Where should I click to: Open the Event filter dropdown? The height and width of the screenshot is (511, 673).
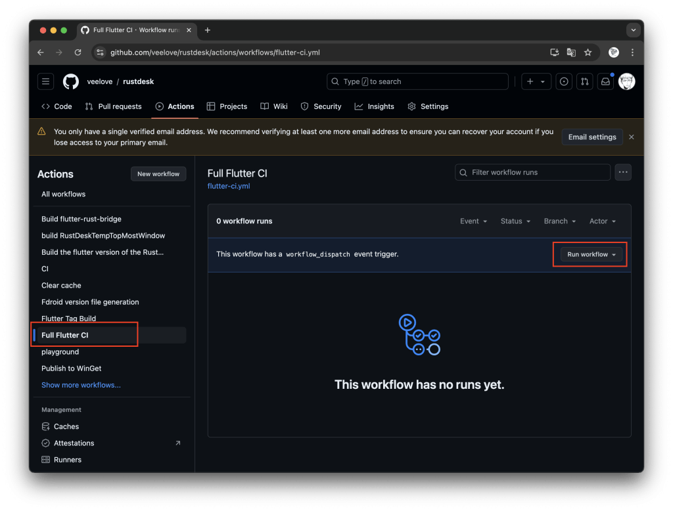tap(473, 221)
